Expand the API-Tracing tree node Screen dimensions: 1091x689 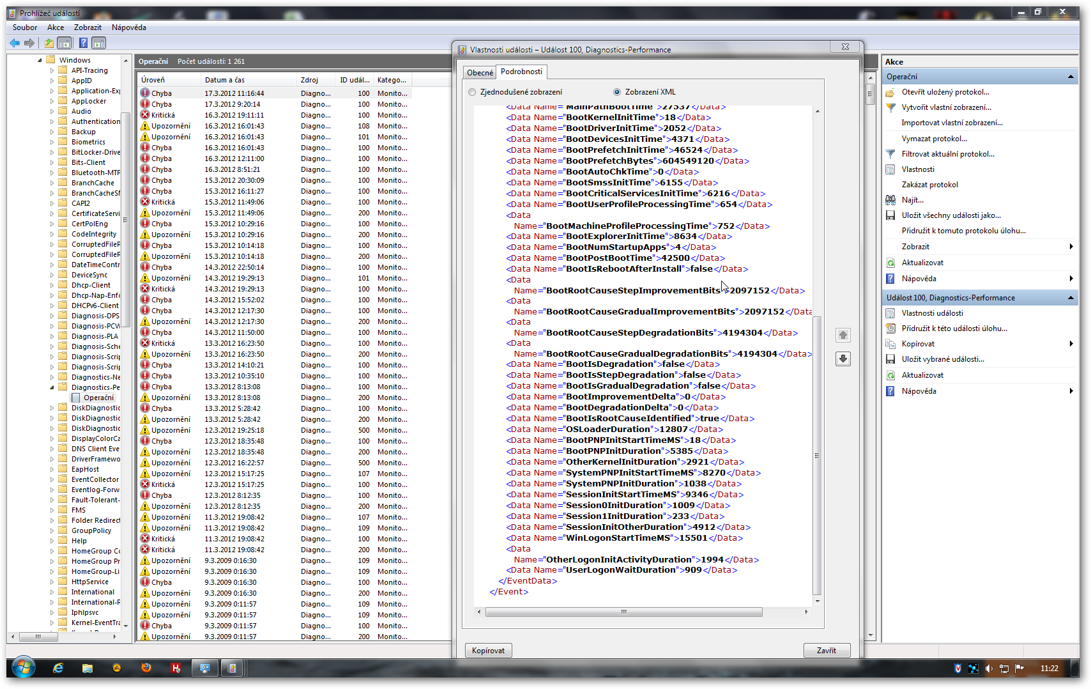[52, 70]
